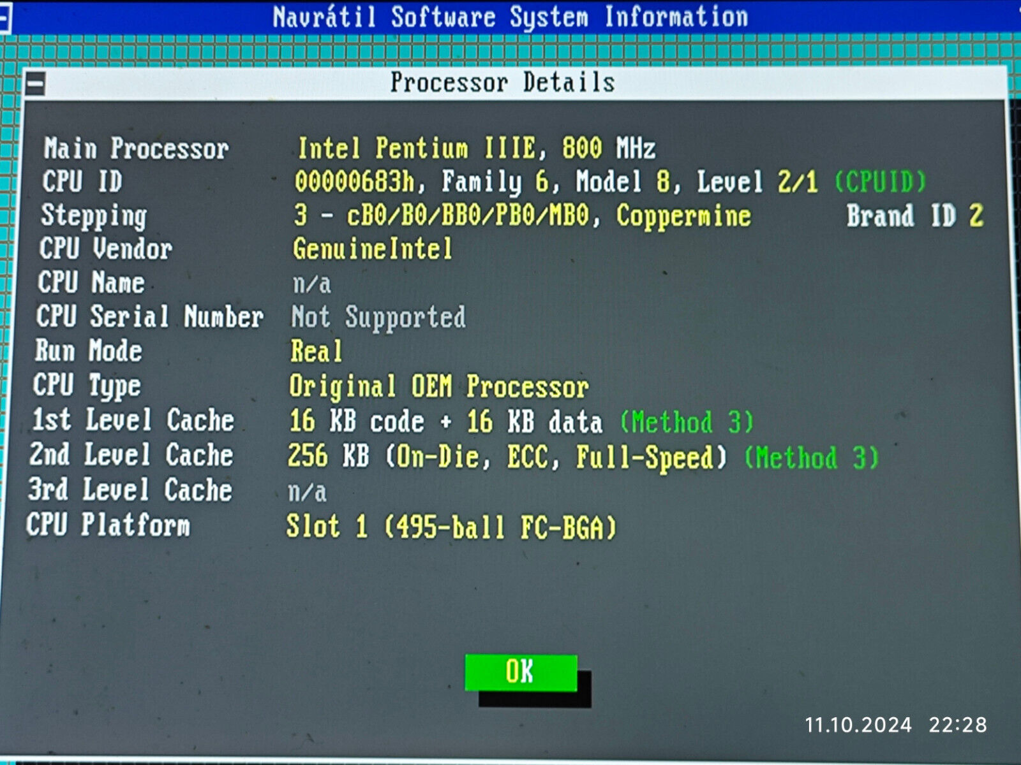Select the Not Supported value
The width and height of the screenshot is (1021, 765).
[378, 317]
